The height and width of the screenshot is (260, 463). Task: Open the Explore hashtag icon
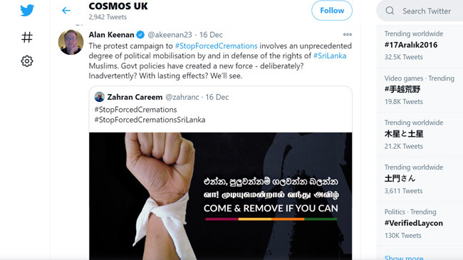(x=27, y=37)
